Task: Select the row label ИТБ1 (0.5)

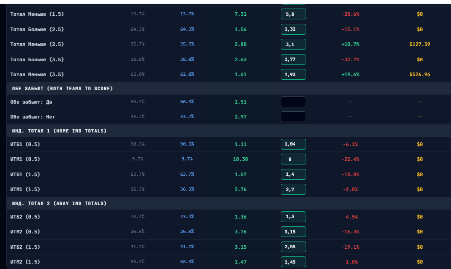Action: coord(25,144)
